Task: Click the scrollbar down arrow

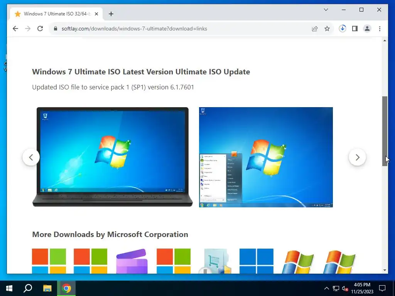Action: (385, 270)
